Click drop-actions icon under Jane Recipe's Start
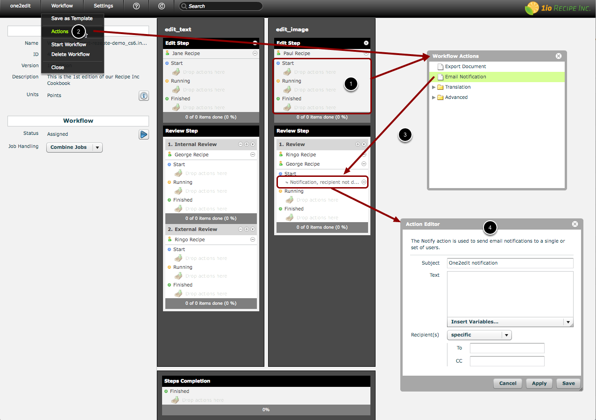596x420 pixels. (176, 72)
